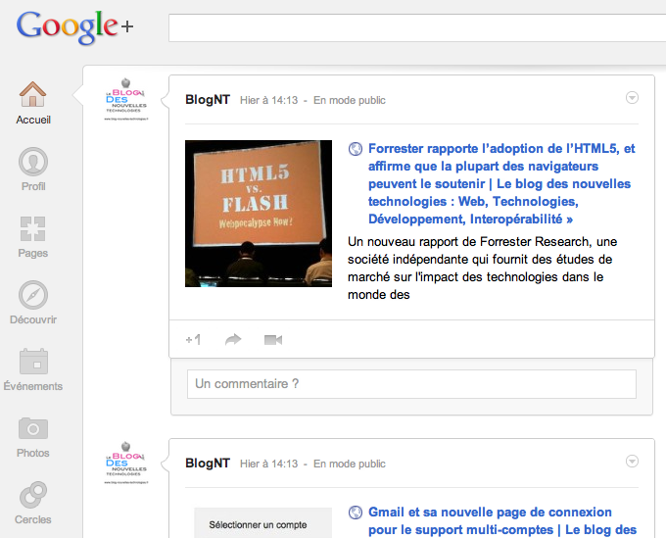Click the Google+ logo

click(74, 27)
